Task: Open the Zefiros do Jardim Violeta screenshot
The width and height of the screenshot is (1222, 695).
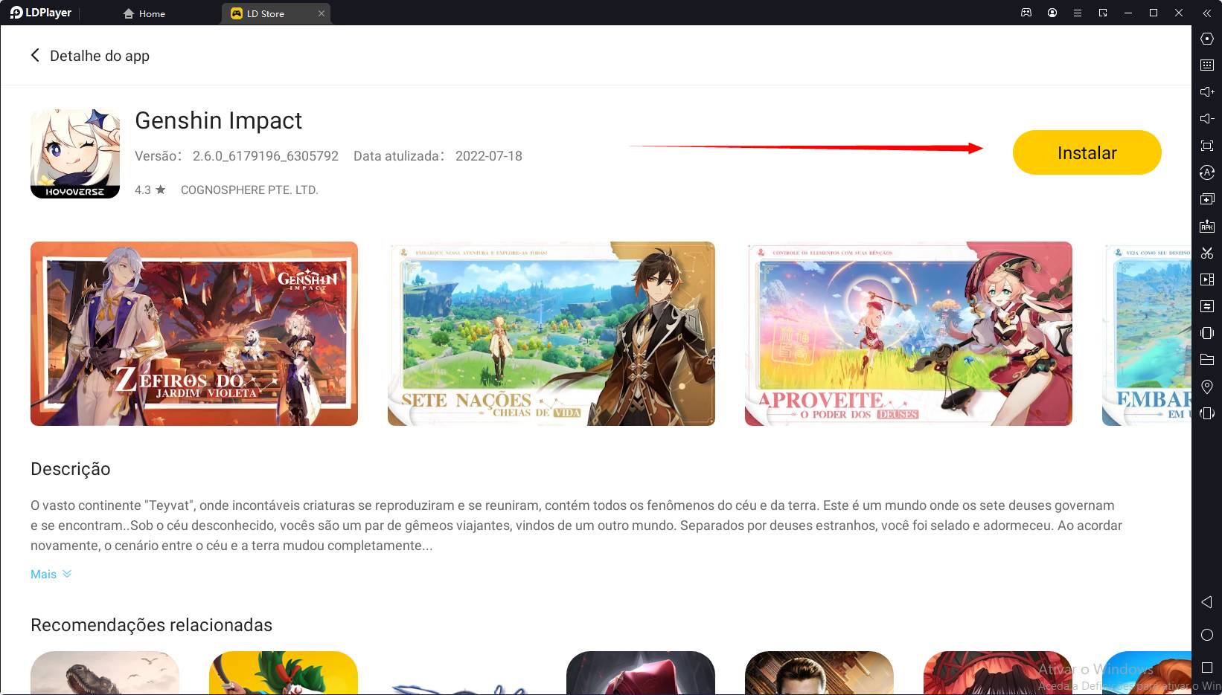Action: point(194,334)
